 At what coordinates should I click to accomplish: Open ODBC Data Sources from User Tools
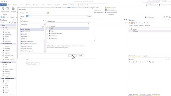(x=111, y=10)
